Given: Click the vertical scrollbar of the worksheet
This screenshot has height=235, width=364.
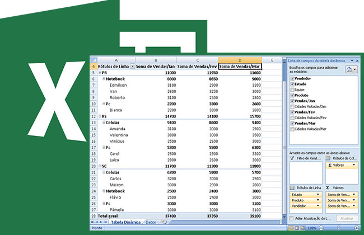Looking at the screenshot, I should coord(284,148).
